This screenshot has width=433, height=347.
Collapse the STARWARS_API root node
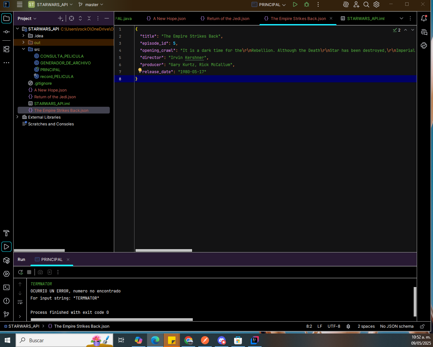tap(18, 29)
